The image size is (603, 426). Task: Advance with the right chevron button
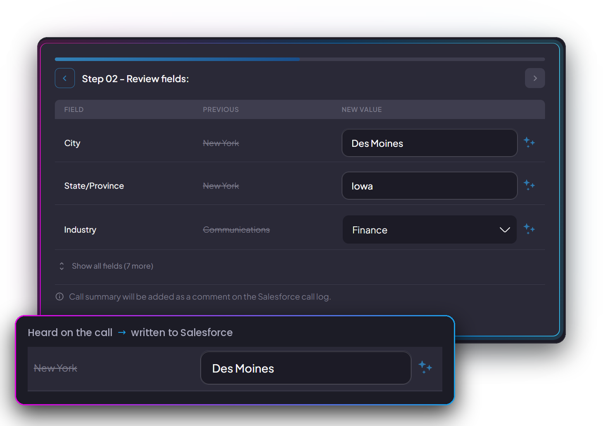[535, 78]
